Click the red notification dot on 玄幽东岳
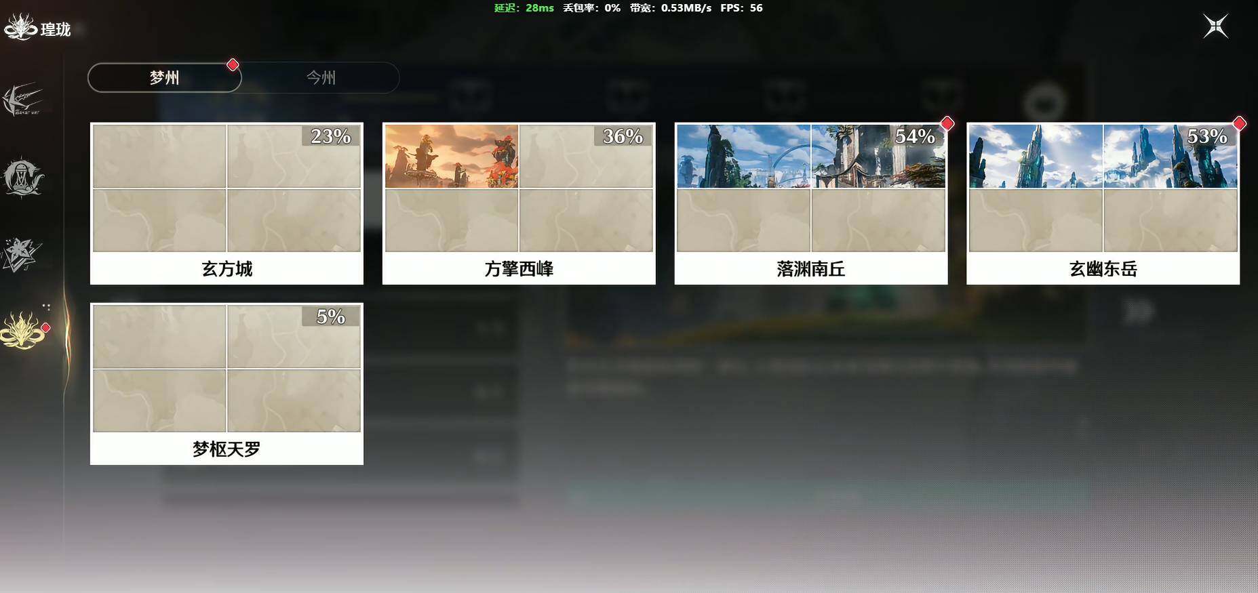1258x593 pixels. click(x=1240, y=123)
